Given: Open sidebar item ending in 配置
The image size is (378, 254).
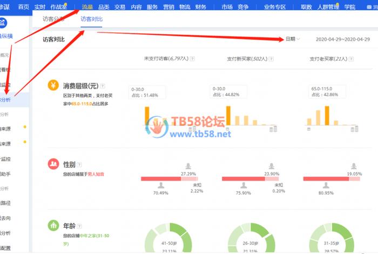Looking at the screenshot, I should pos(5,248).
